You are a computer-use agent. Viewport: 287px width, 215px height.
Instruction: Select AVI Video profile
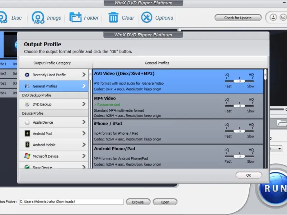178,81
